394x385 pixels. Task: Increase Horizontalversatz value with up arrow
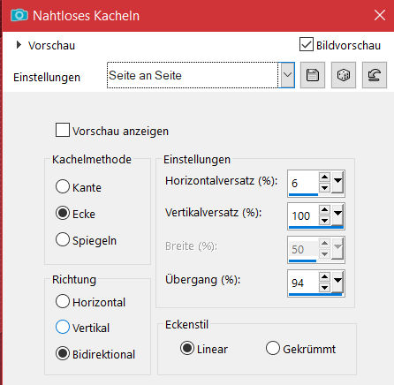point(324,177)
